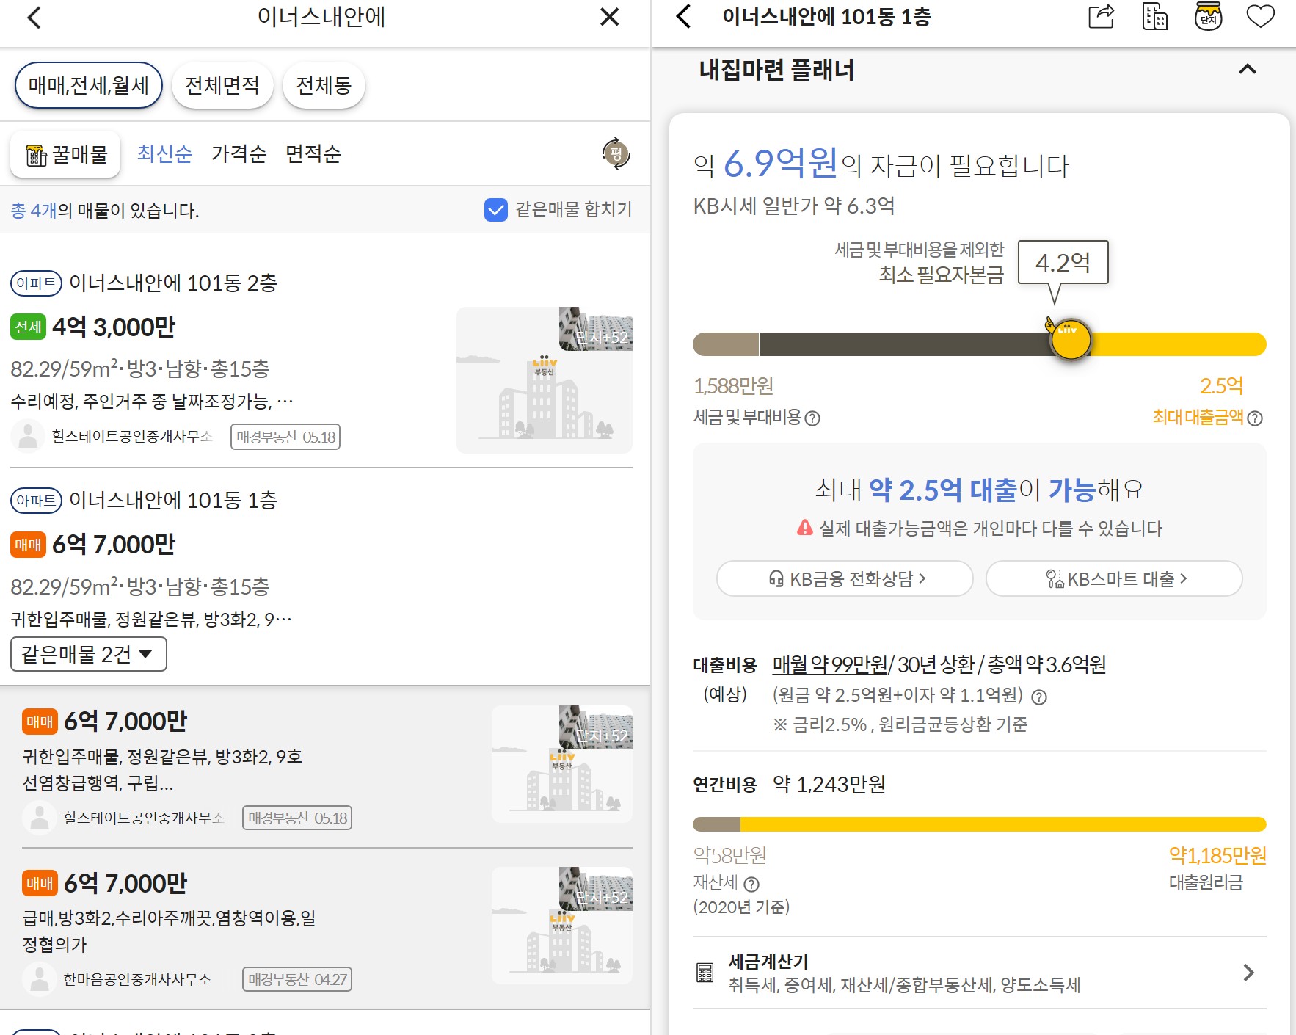Click the calculator icon beside 세금계산기

705,973
